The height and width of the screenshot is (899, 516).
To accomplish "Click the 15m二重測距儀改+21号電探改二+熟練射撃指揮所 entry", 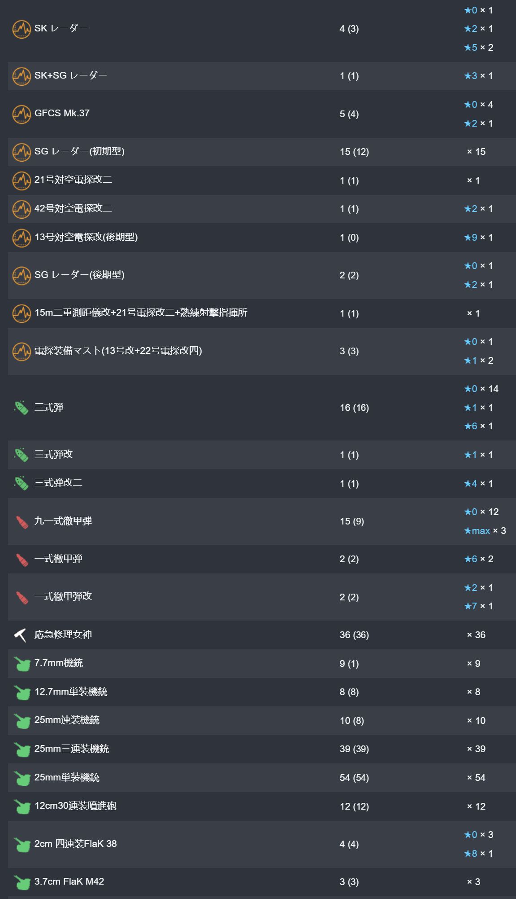I will tap(141, 313).
